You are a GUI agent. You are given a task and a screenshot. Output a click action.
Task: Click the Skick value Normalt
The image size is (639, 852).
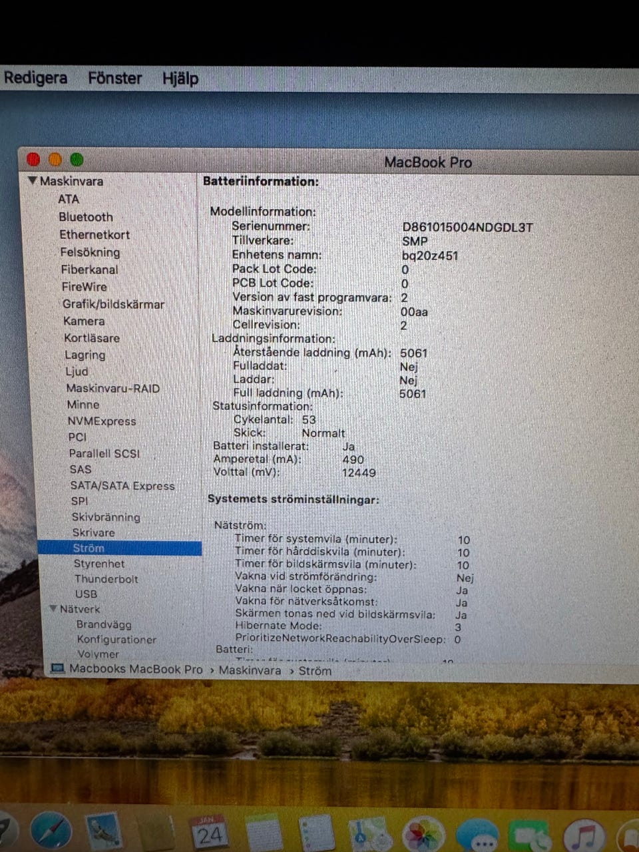(x=323, y=433)
